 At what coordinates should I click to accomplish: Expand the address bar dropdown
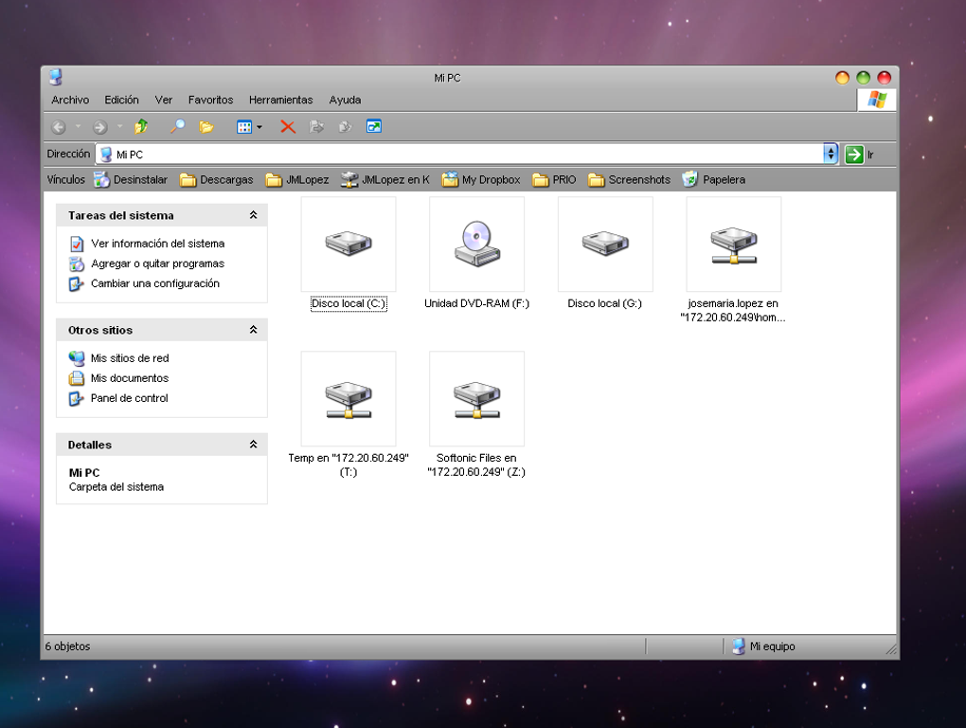pyautogui.click(x=831, y=154)
